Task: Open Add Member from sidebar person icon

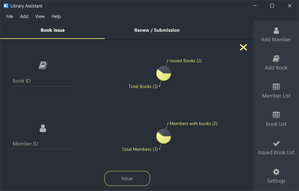Action: [x=276, y=31]
